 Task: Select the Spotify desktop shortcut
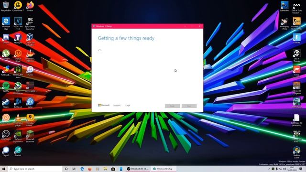(x=6, y=87)
